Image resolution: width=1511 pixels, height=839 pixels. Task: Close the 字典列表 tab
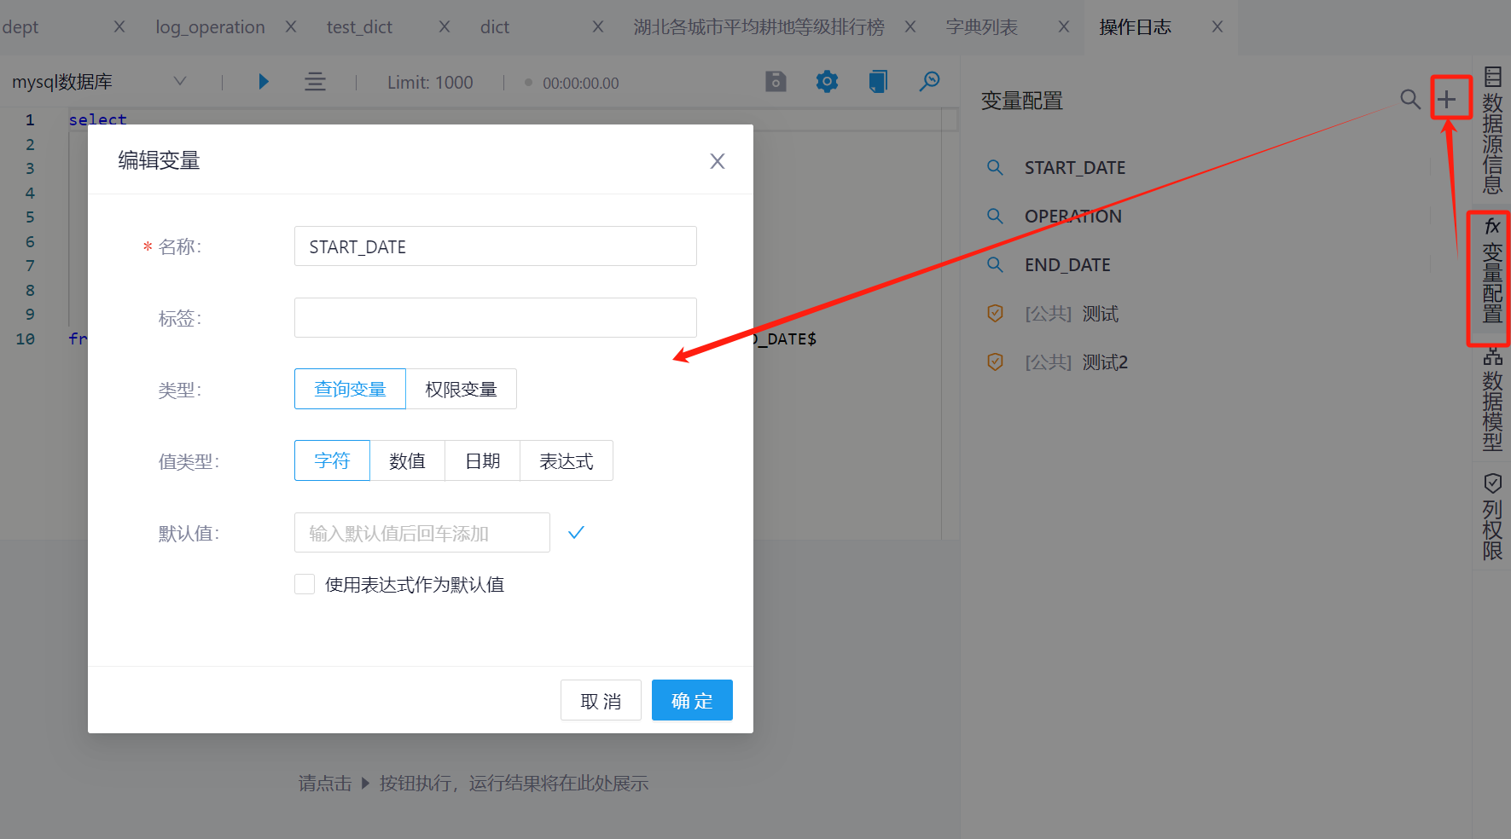1064,26
